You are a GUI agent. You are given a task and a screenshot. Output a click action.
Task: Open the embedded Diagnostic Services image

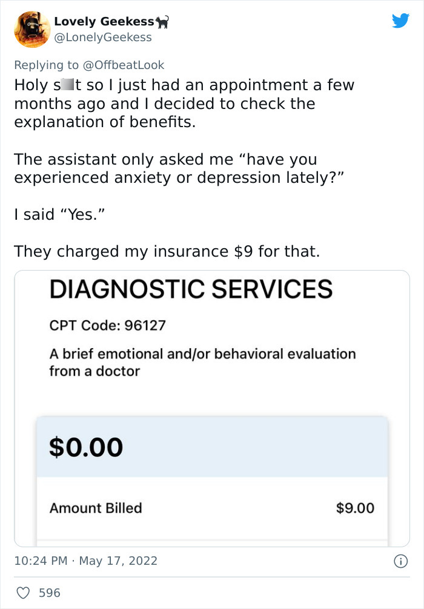coord(212,407)
